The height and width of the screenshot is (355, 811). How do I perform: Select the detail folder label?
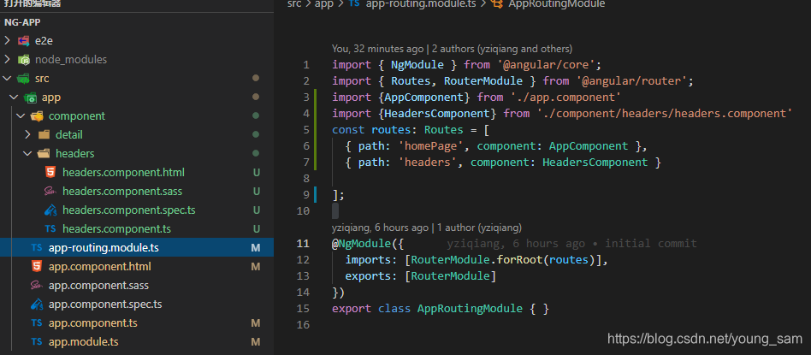point(69,134)
